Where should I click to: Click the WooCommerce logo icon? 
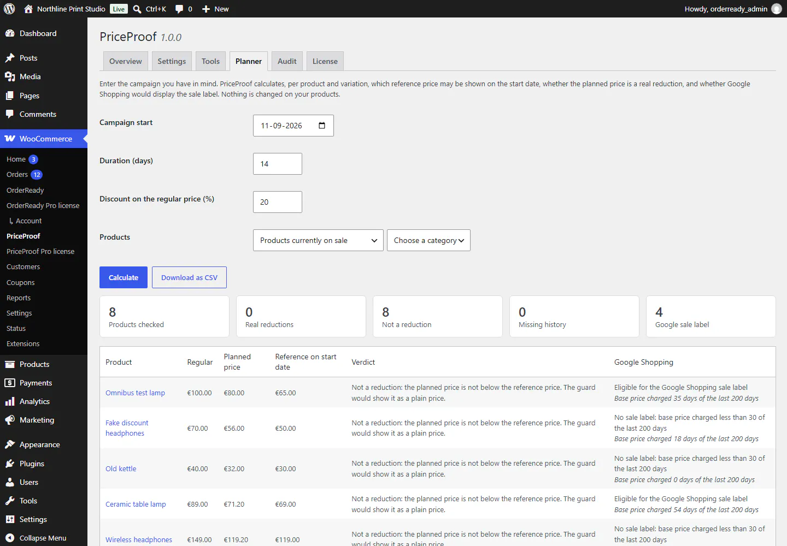click(x=10, y=139)
